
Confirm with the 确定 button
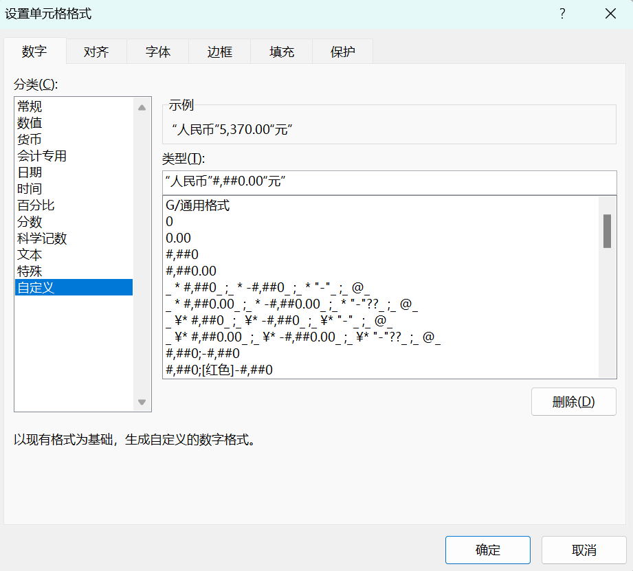tap(488, 550)
